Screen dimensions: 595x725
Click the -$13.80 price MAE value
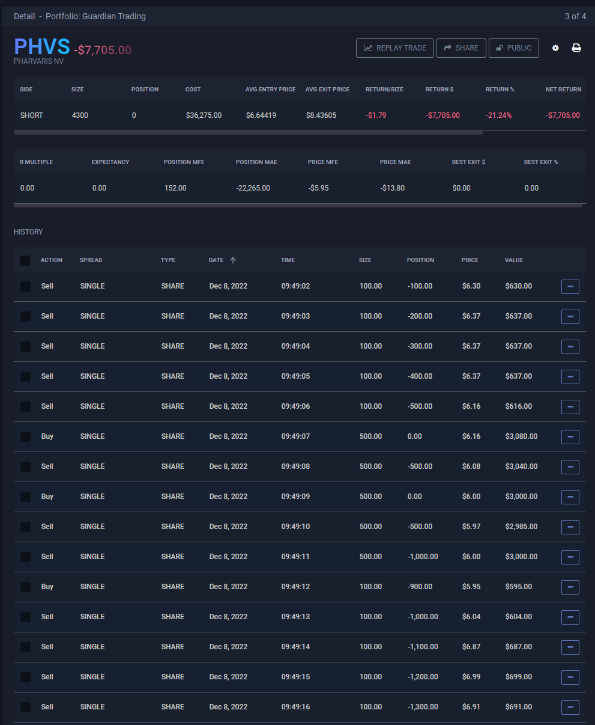click(393, 188)
